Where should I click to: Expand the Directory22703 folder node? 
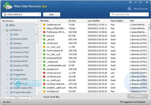point(7,39)
